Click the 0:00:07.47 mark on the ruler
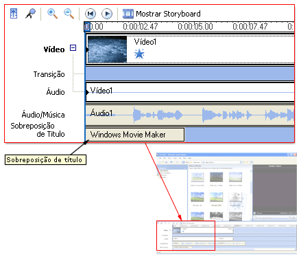301x259 pixels. click(x=250, y=27)
